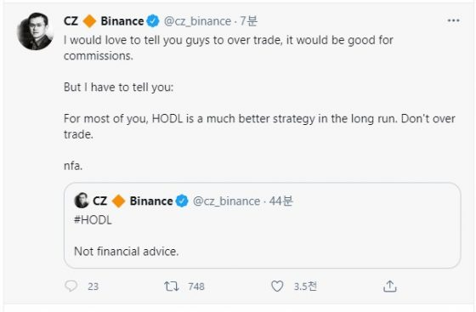Screen dimensions: 476x312
Task: Open the 7분 timestamp link
Action: click(248, 21)
